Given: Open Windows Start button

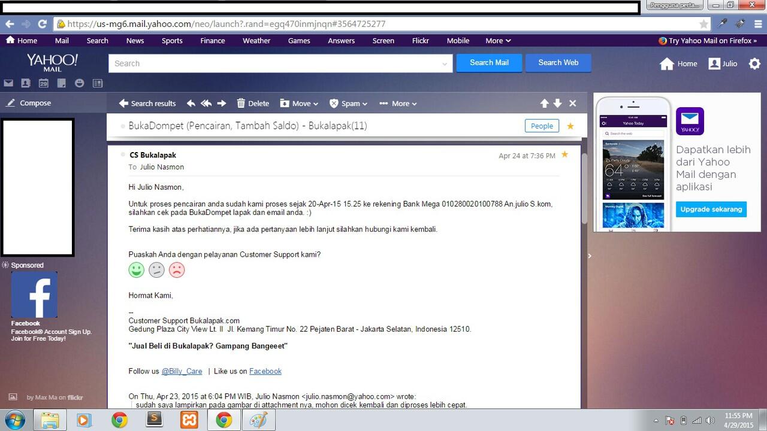Looking at the screenshot, I should (x=15, y=420).
